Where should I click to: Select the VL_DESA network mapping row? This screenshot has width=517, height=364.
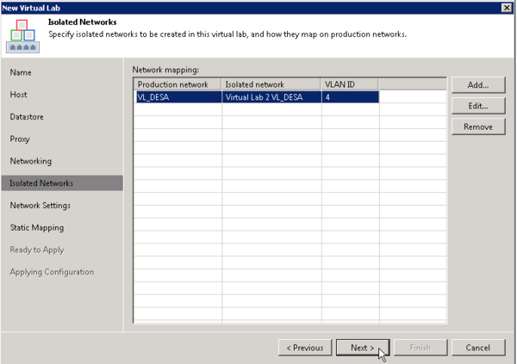click(x=177, y=97)
